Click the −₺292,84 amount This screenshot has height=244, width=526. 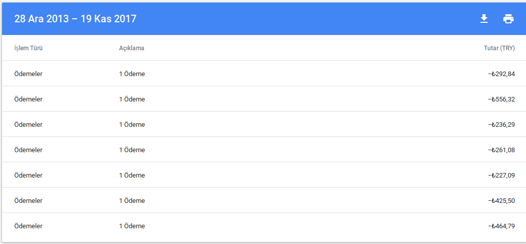[502, 74]
